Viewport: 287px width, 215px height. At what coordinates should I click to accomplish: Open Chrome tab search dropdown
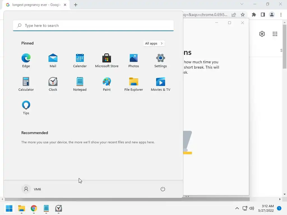click(x=242, y=4)
